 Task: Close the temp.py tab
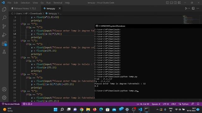point(60,8)
